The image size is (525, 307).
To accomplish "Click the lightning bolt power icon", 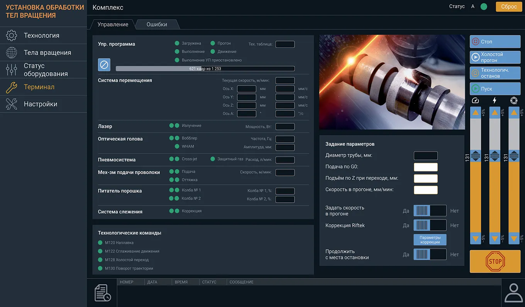I will 495,100.
